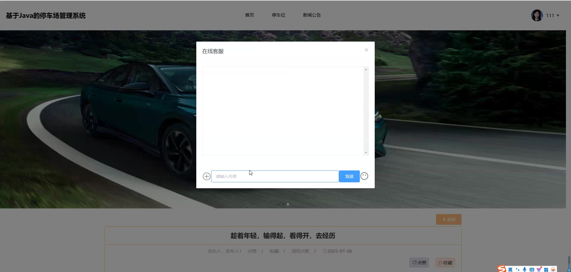
Task: Open the IME soft keyboard icon
Action: 532,270
